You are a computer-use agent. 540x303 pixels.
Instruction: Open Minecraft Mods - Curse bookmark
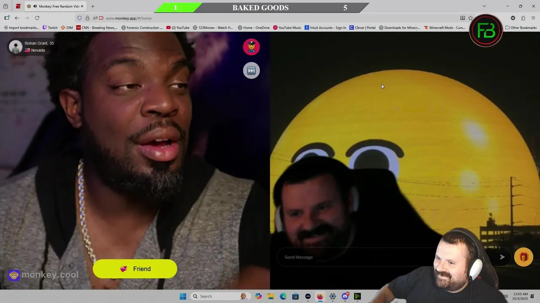tap(445, 28)
